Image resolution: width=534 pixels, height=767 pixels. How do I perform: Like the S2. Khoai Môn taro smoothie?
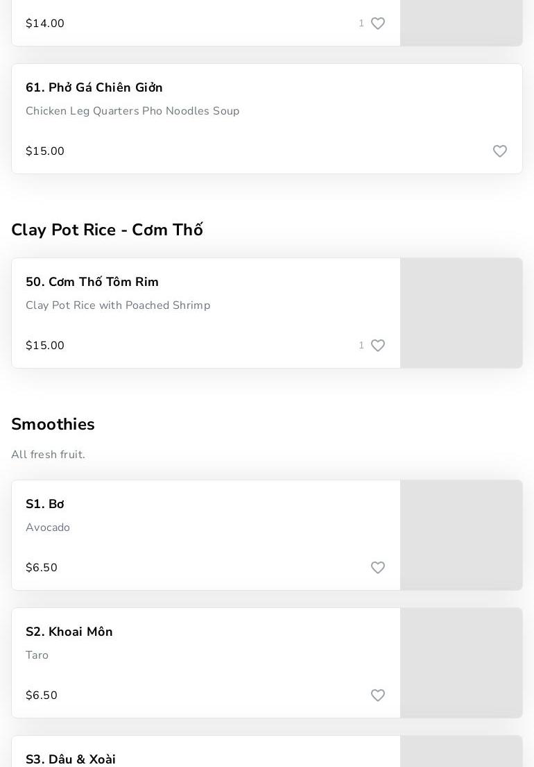point(378,696)
